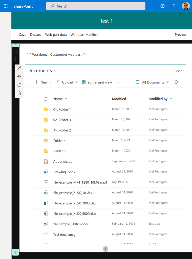Click the Preview button
Screen dimensions: 192x259
(181, 35)
